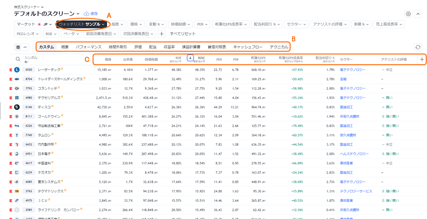Open the 株式スクリーナー menu at top
427x219 pixels.
(x=29, y=7)
